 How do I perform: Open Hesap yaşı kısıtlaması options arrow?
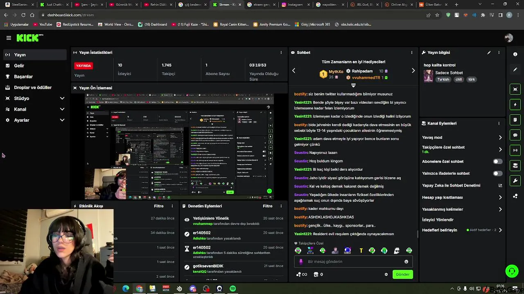pyautogui.click(x=500, y=198)
